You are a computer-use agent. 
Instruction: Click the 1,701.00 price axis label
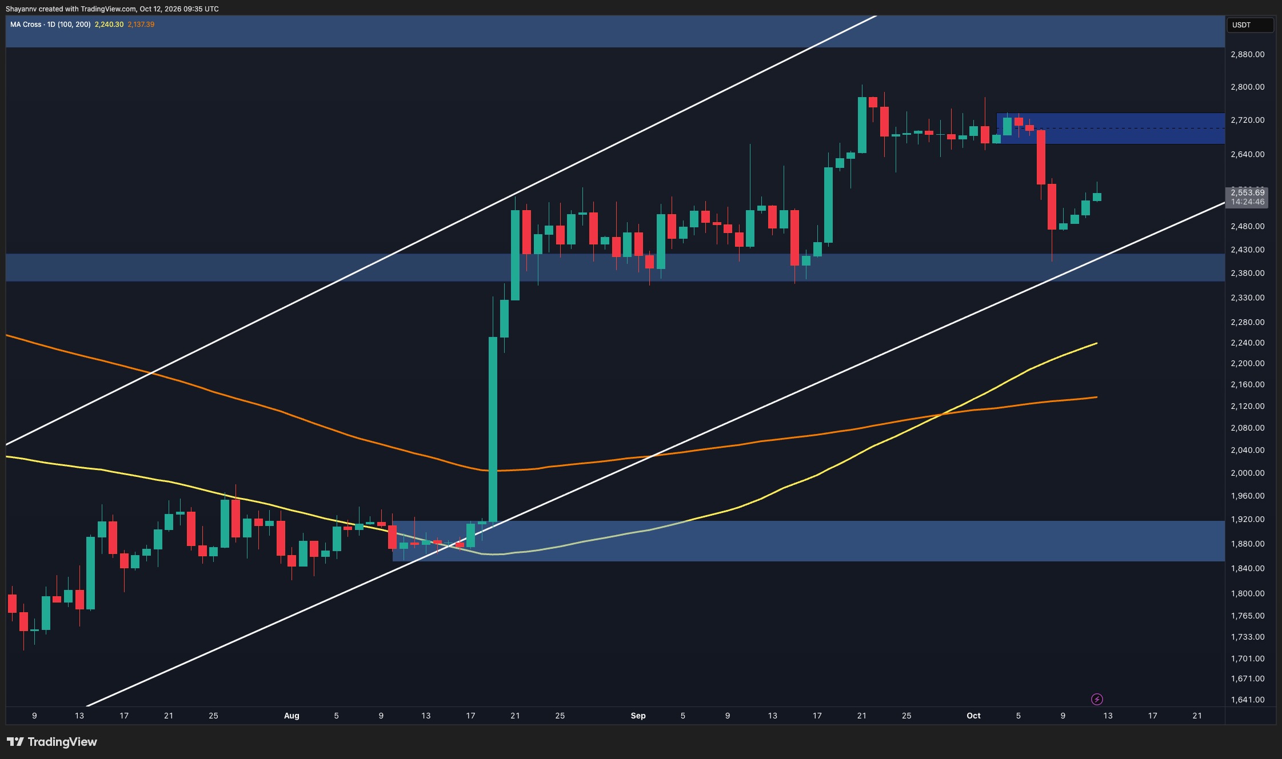click(x=1248, y=658)
